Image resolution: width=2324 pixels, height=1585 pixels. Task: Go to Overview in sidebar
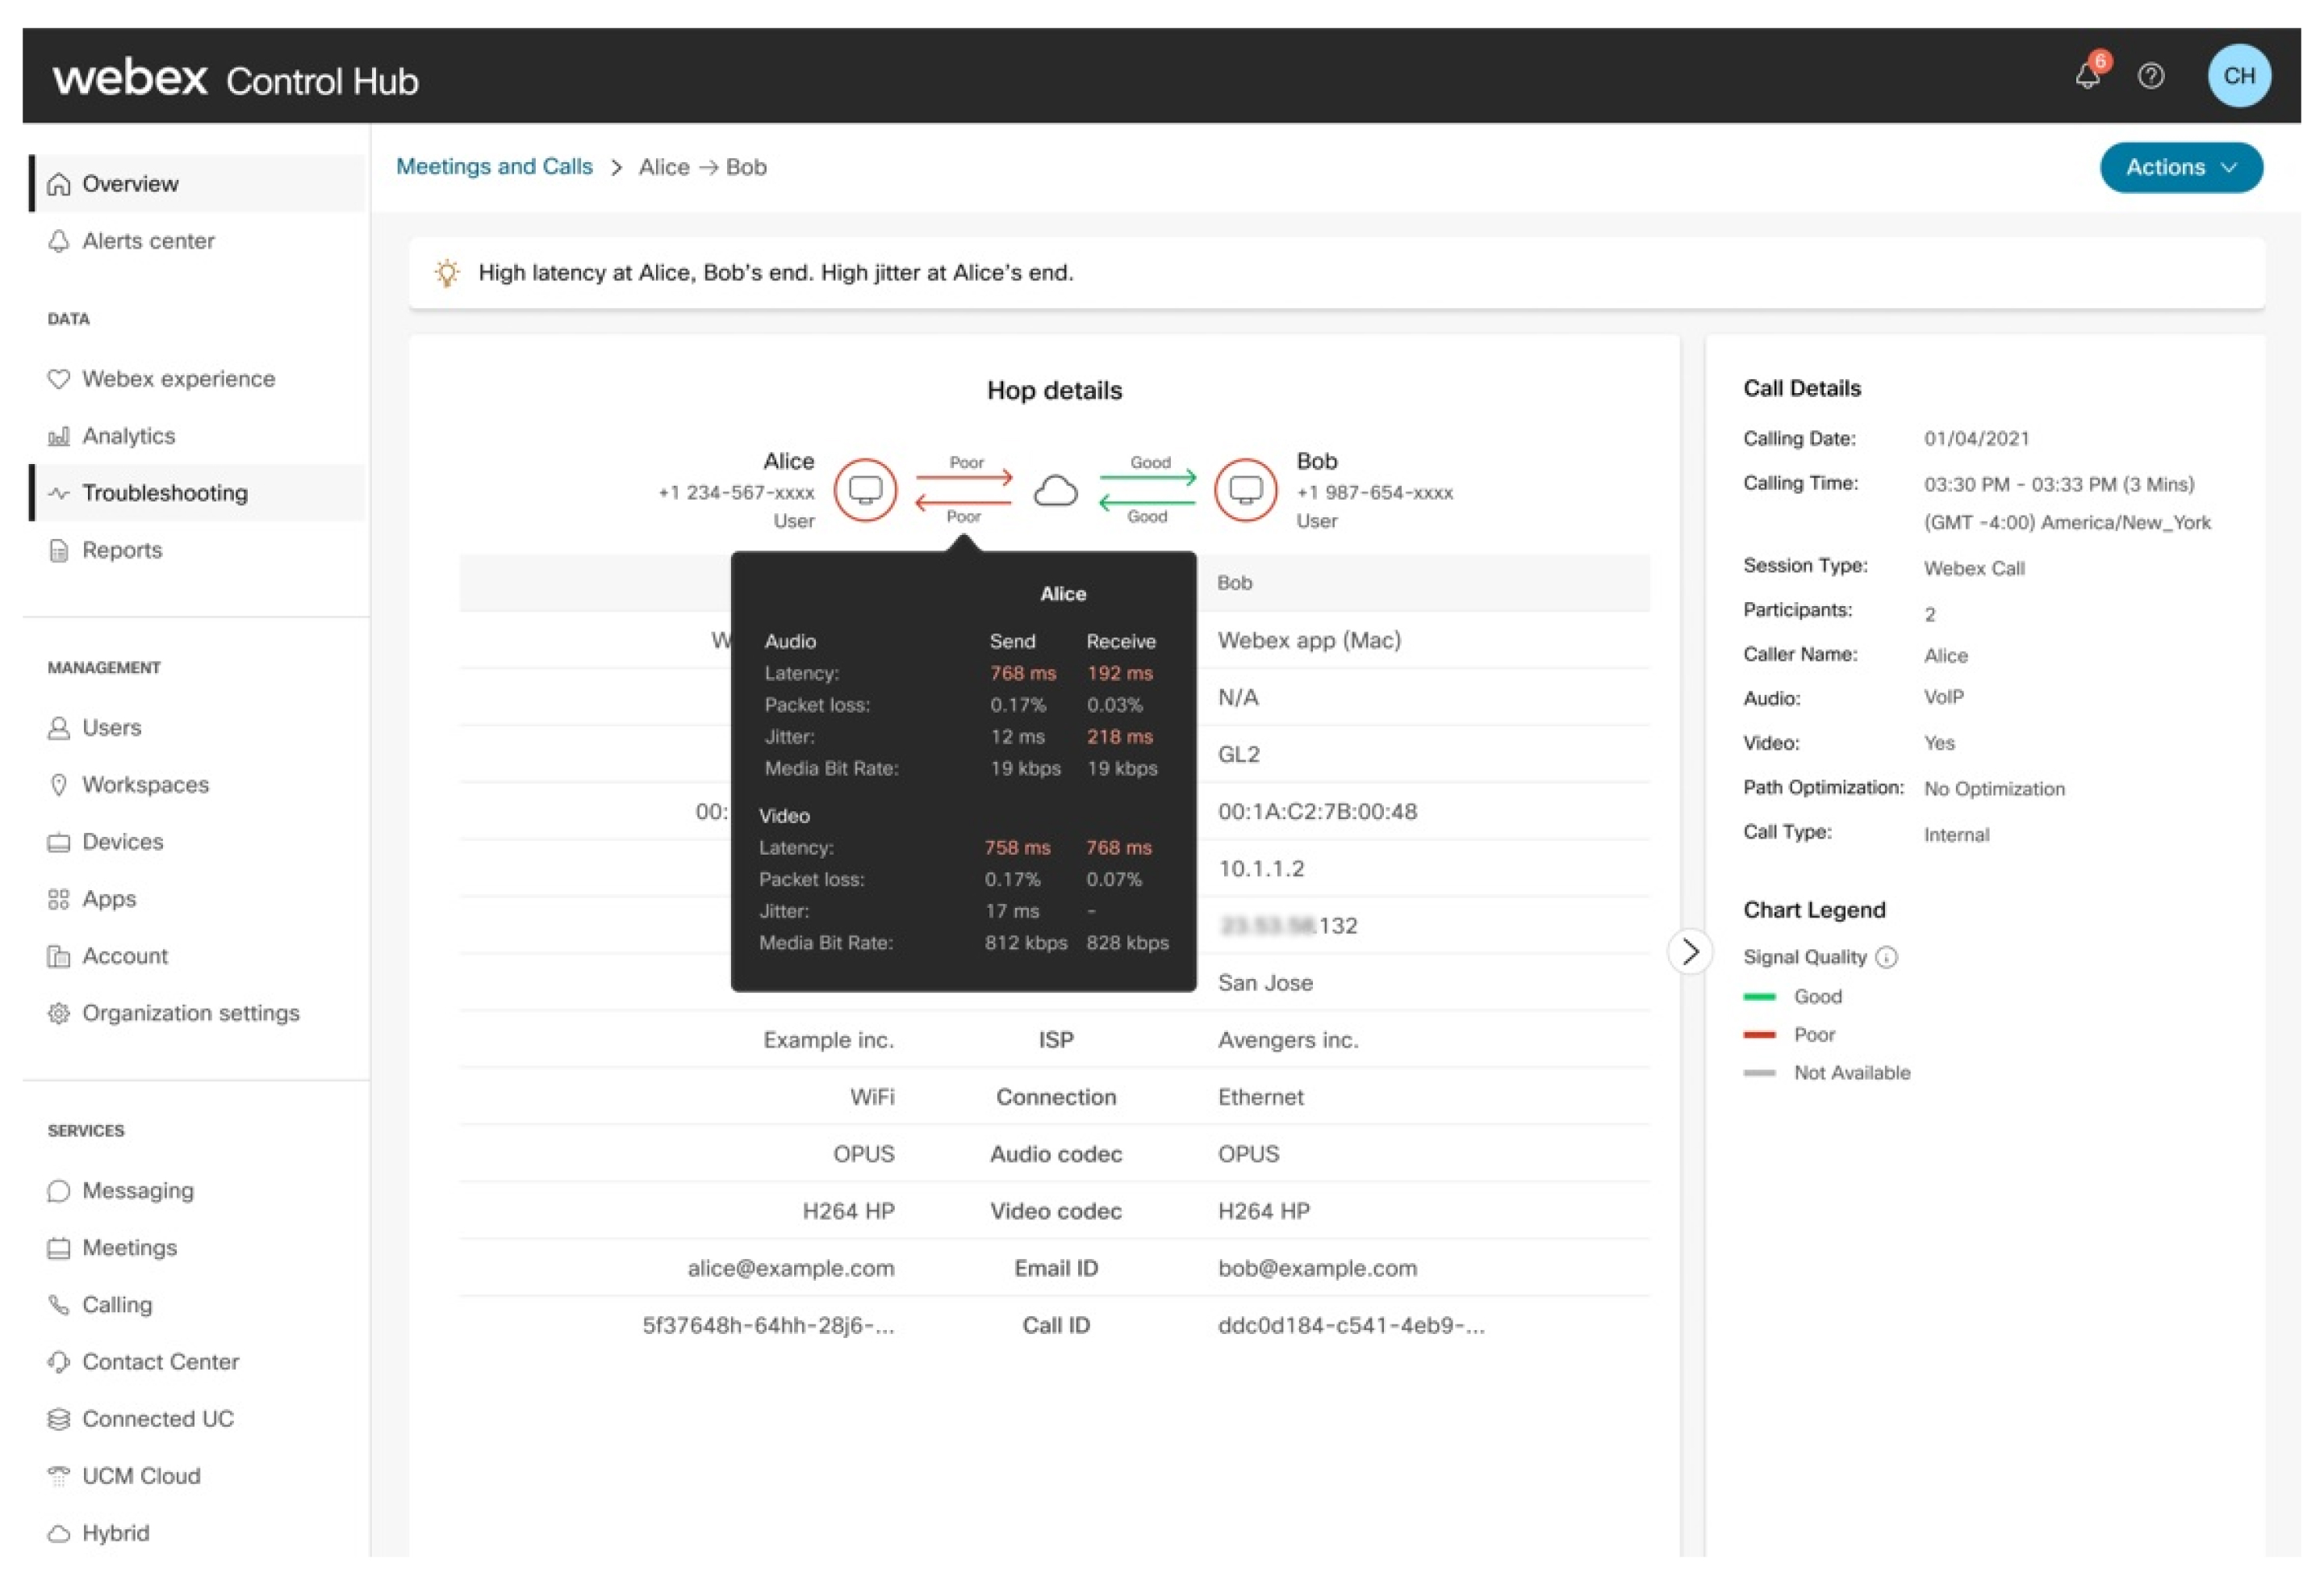click(198, 184)
